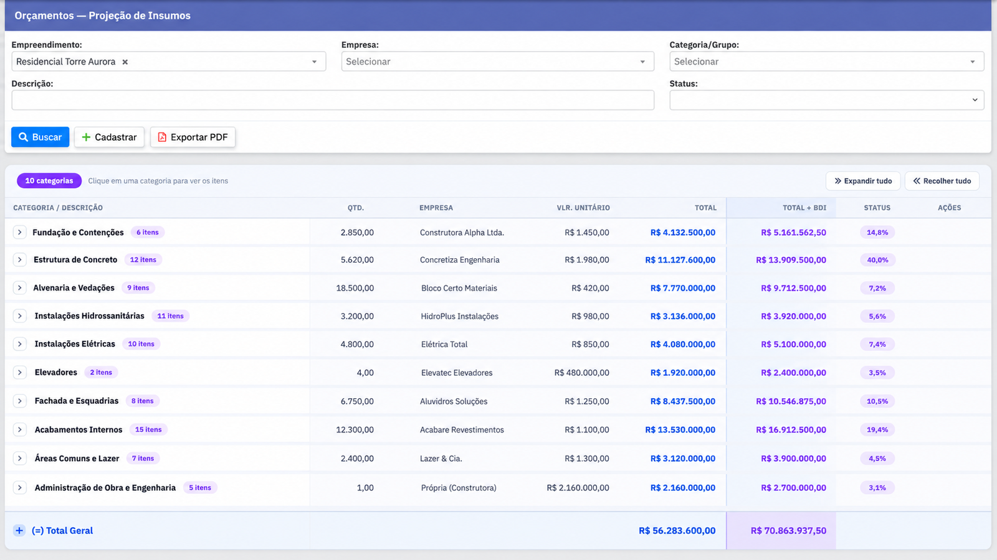Image resolution: width=997 pixels, height=560 pixels.
Task: Click the Acabare Revestimentos company cell
Action: (462, 430)
